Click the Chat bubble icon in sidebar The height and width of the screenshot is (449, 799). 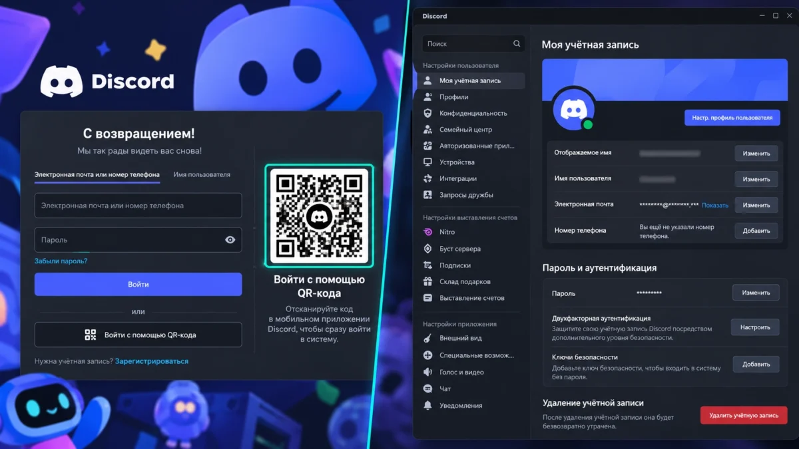point(427,388)
